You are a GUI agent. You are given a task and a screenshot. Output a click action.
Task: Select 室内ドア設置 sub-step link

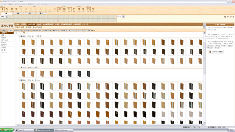tap(37, 27)
